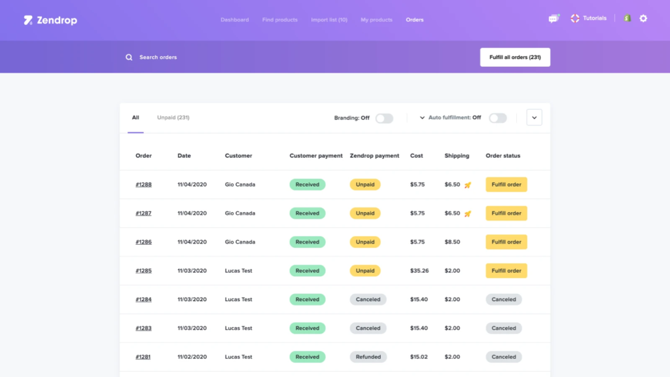
Task: Click the rocket icon beside order #1288 shipping
Action: click(x=467, y=185)
